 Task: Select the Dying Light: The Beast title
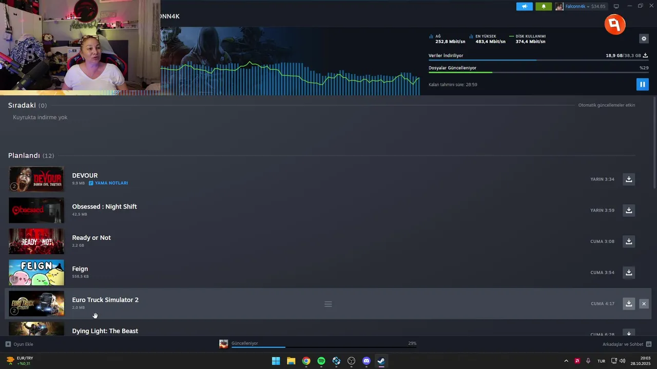pos(105,331)
